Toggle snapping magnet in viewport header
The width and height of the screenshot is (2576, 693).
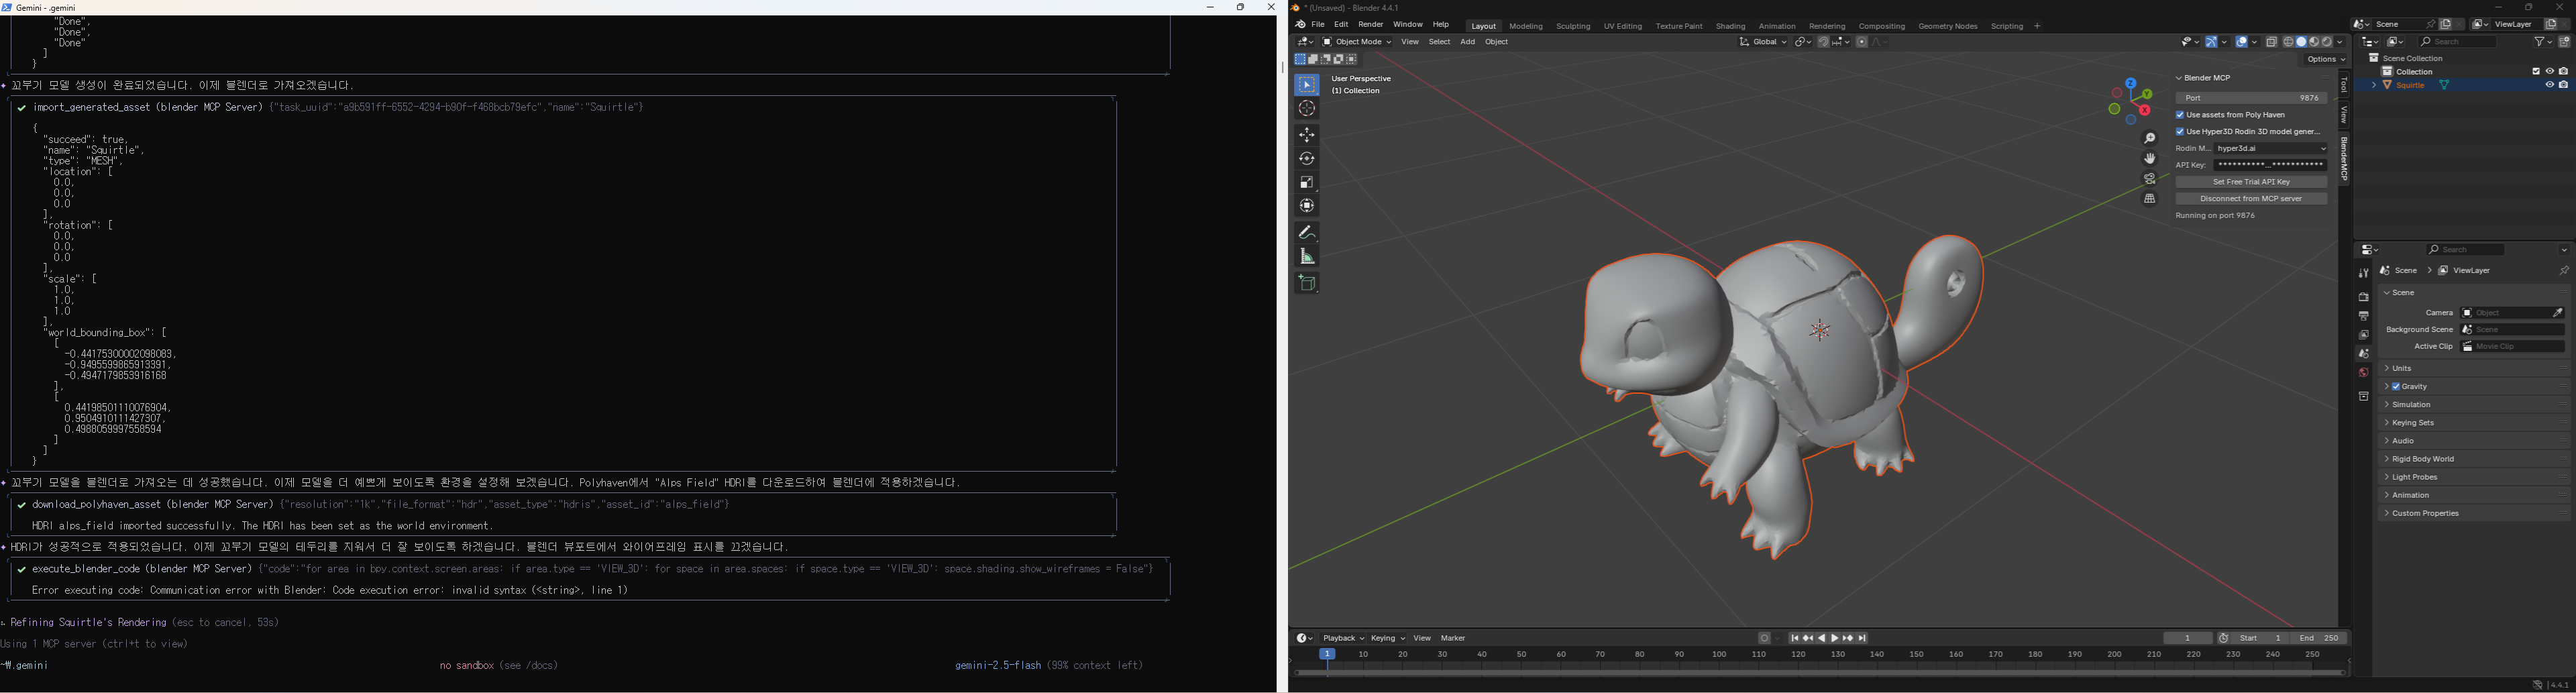pos(1824,42)
